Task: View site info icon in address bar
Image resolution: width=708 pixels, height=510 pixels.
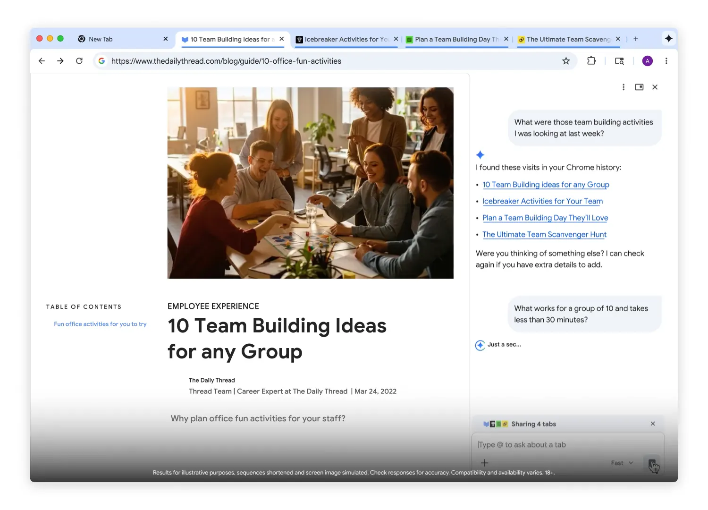Action: coord(101,61)
